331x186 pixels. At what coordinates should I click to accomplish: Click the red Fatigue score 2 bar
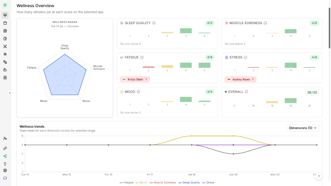tap(149, 67)
